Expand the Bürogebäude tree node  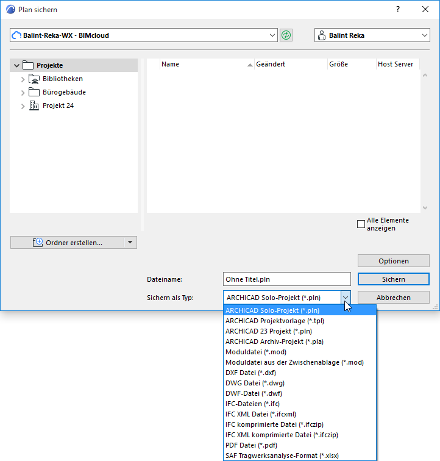[23, 93]
